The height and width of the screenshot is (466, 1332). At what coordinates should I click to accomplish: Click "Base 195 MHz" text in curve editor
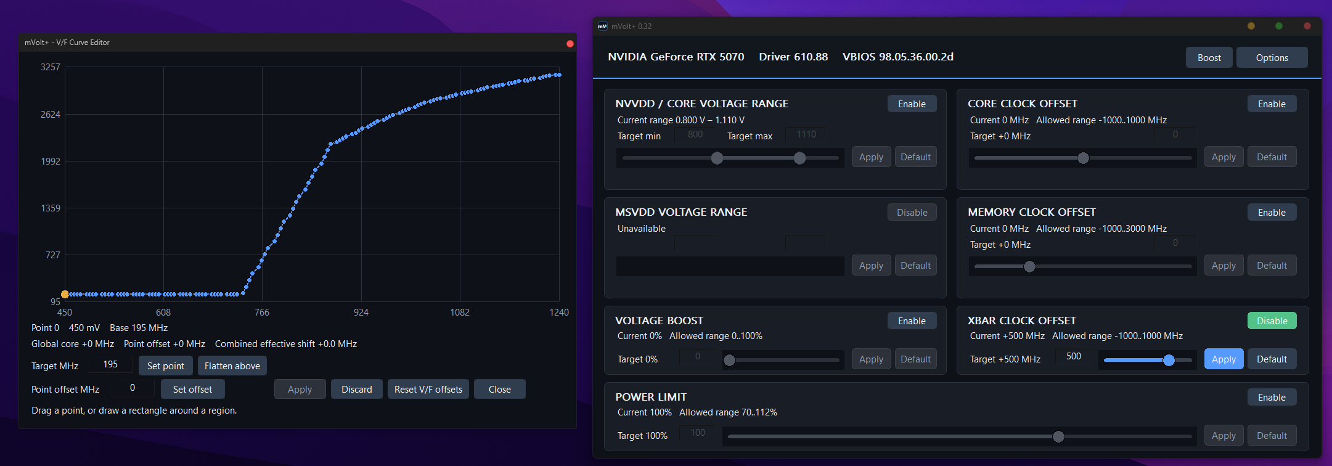(x=139, y=328)
